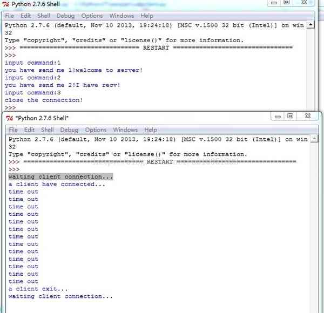Open Shell menu in back Python Shell window

coord(44,16)
